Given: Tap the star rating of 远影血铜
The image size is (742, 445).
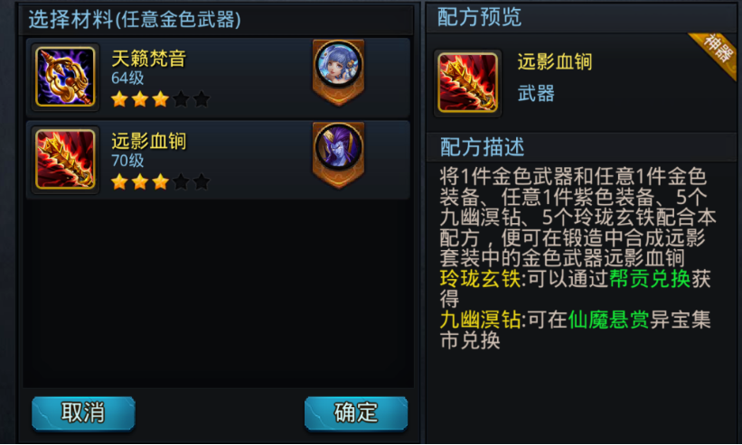Looking at the screenshot, I should click(x=160, y=181).
